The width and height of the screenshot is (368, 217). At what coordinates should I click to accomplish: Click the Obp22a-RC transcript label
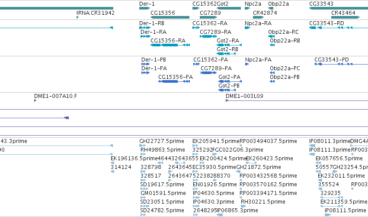(x=284, y=32)
